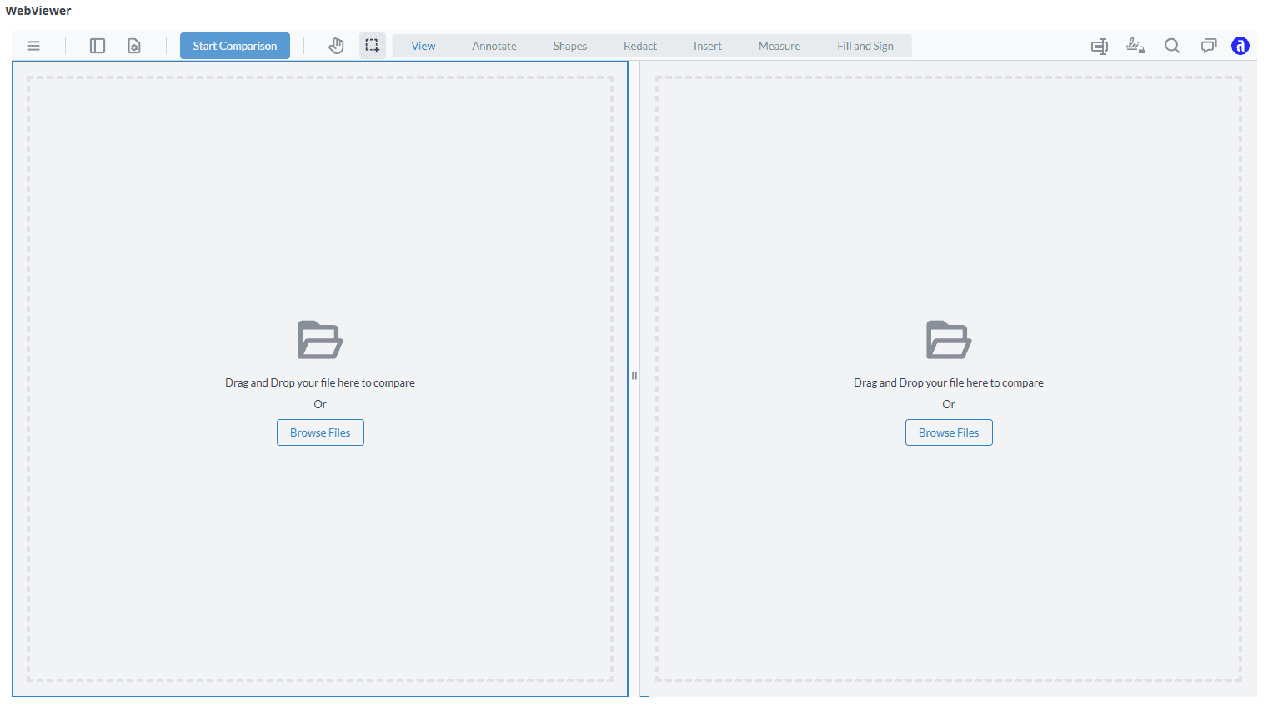Viewport: 1268px width, 709px height.
Task: Click the blue accessibility icon
Action: tap(1240, 46)
